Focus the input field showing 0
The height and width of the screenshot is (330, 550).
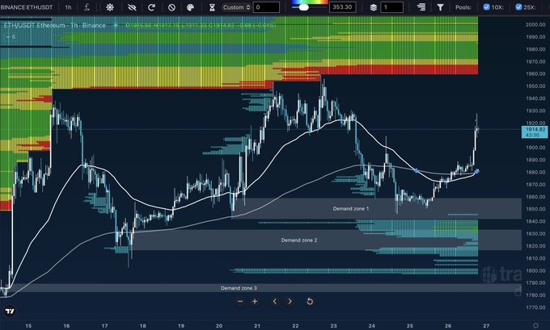point(267,7)
